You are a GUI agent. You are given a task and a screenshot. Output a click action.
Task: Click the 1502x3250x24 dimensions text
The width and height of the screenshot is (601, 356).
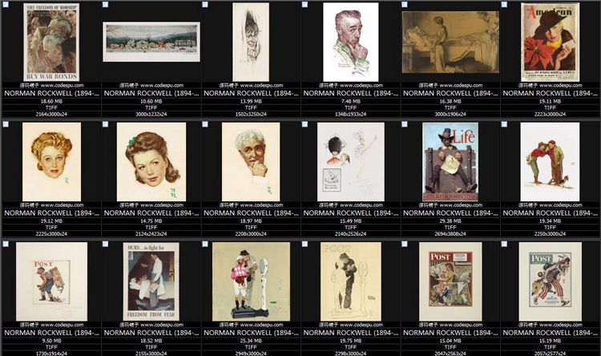point(251,115)
